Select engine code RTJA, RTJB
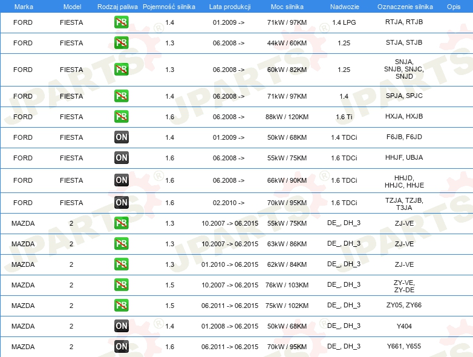This screenshot has height=357, width=473. pyautogui.click(x=404, y=22)
